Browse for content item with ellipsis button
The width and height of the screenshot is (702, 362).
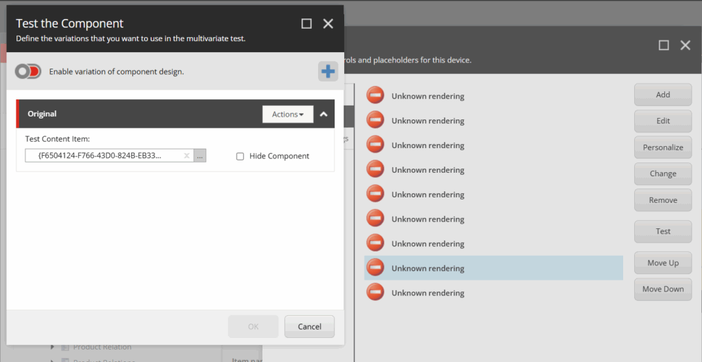pos(199,156)
